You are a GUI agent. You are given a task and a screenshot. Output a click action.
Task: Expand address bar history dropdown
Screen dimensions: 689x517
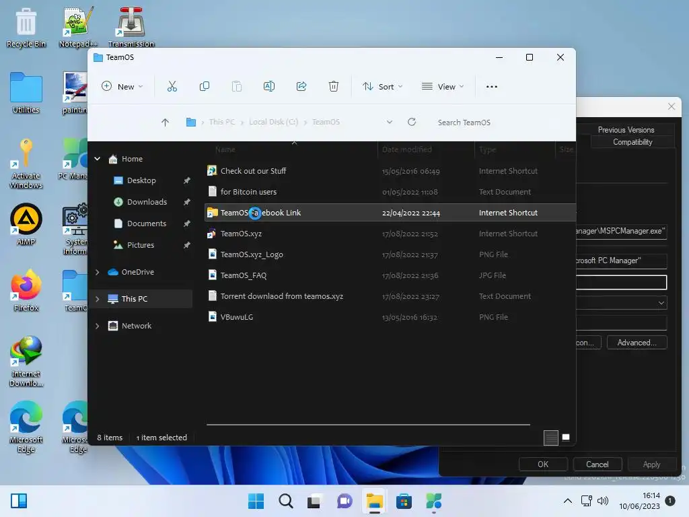pyautogui.click(x=390, y=123)
